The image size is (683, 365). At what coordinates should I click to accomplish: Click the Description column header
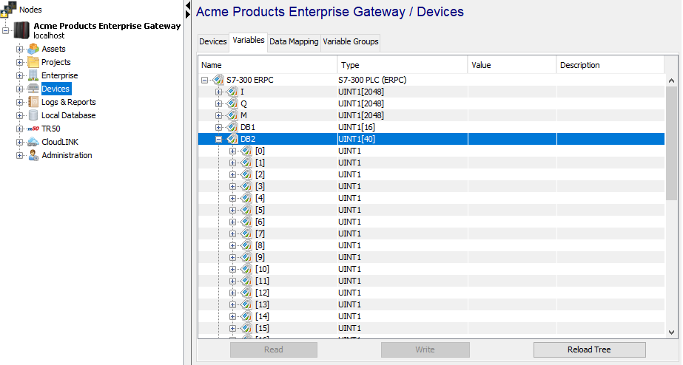pos(610,65)
